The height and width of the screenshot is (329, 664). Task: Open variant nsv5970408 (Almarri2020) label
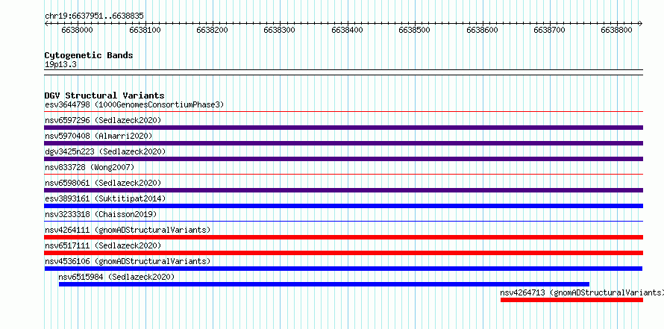pos(98,136)
